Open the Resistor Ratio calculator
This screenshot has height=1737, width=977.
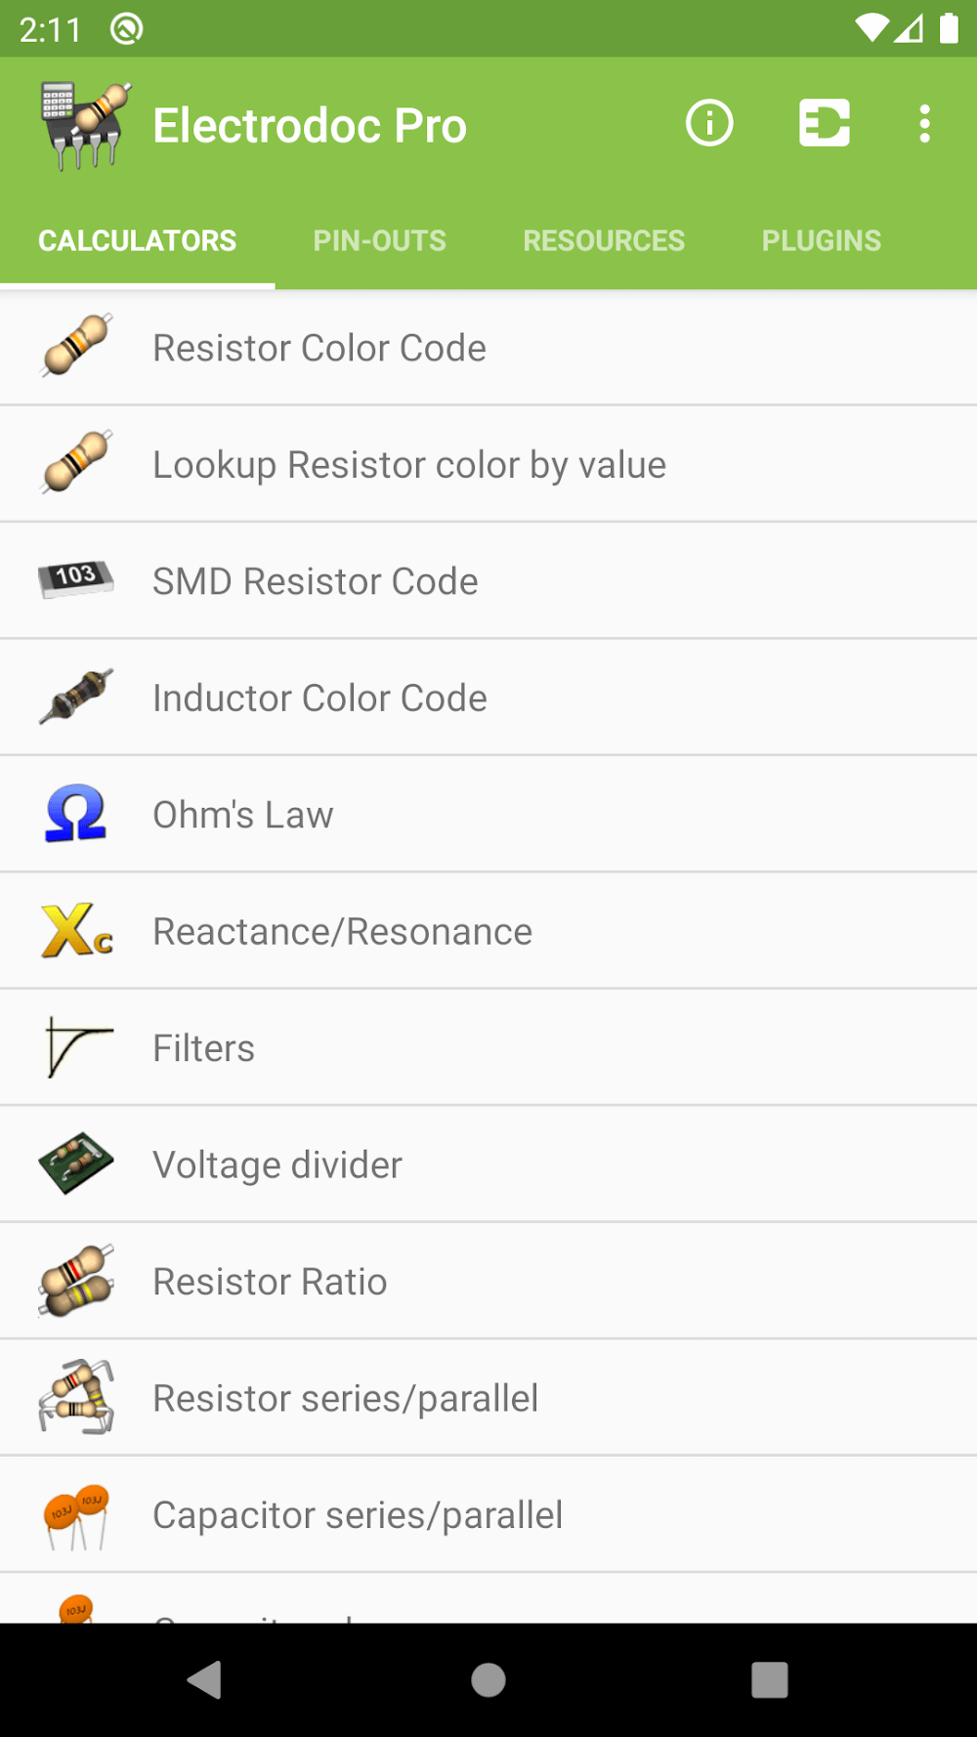click(270, 1282)
